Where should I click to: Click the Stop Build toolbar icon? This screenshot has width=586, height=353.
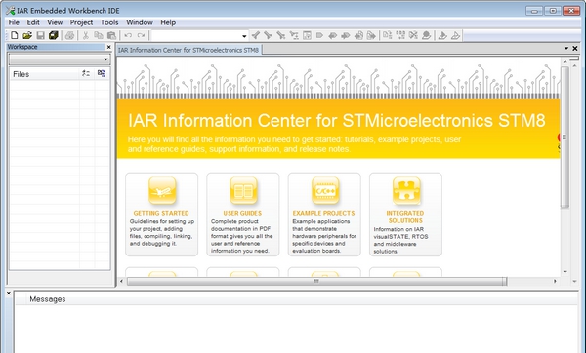(413, 35)
